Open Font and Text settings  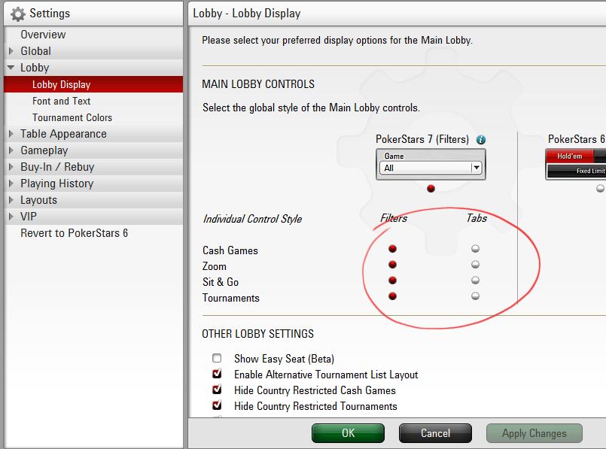[62, 101]
